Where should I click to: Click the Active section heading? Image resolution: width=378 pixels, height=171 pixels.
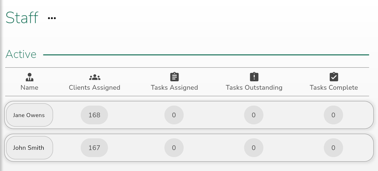coord(21,54)
